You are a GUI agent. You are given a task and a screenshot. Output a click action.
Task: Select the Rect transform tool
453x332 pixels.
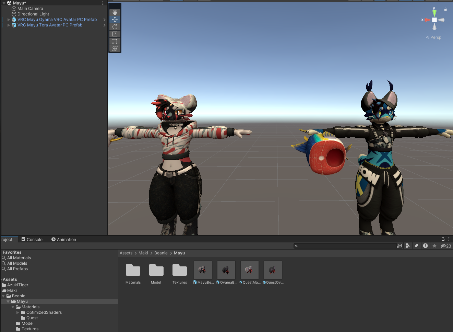[x=115, y=41]
